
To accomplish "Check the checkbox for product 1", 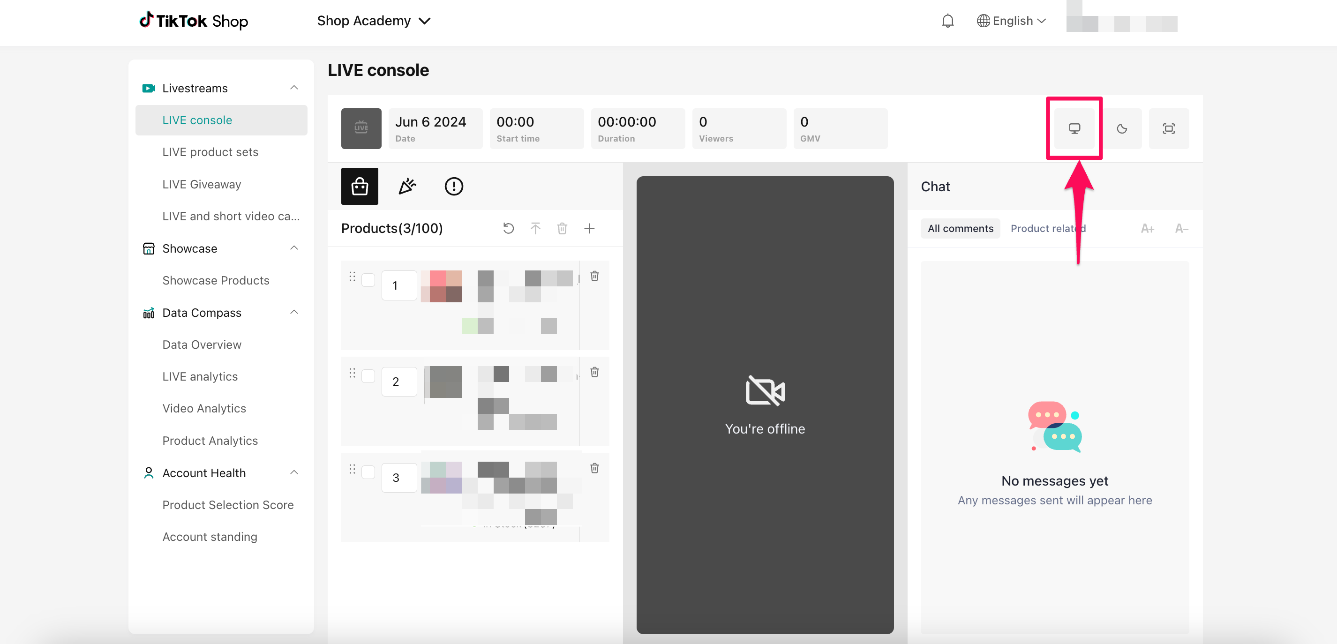I will [x=368, y=280].
